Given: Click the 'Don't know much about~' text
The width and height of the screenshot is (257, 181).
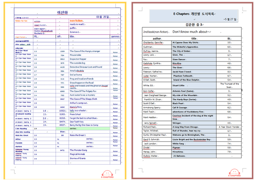Looking at the screenshot, I should pos(191,32).
